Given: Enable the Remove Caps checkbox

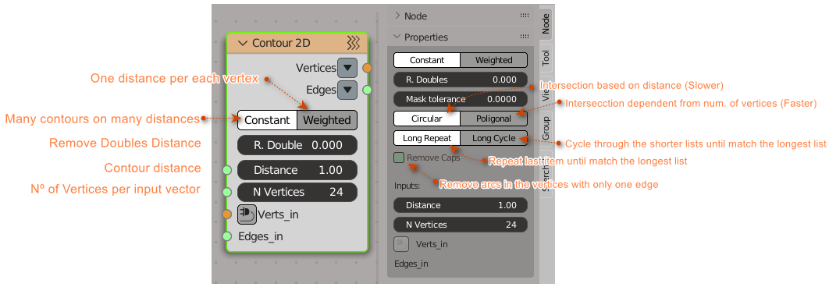Looking at the screenshot, I should coord(399,158).
